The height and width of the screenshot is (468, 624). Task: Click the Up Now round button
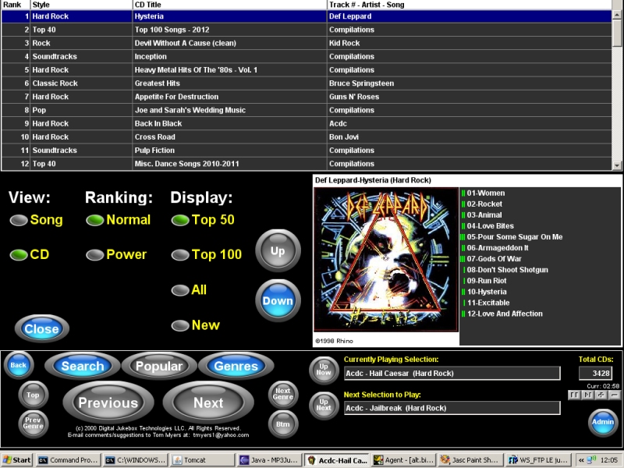pos(324,370)
